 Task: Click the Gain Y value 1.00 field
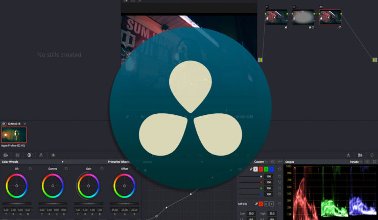pos(78,210)
